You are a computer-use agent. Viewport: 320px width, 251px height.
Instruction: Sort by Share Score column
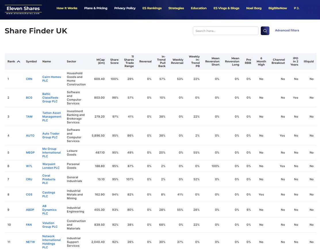tap(114, 61)
